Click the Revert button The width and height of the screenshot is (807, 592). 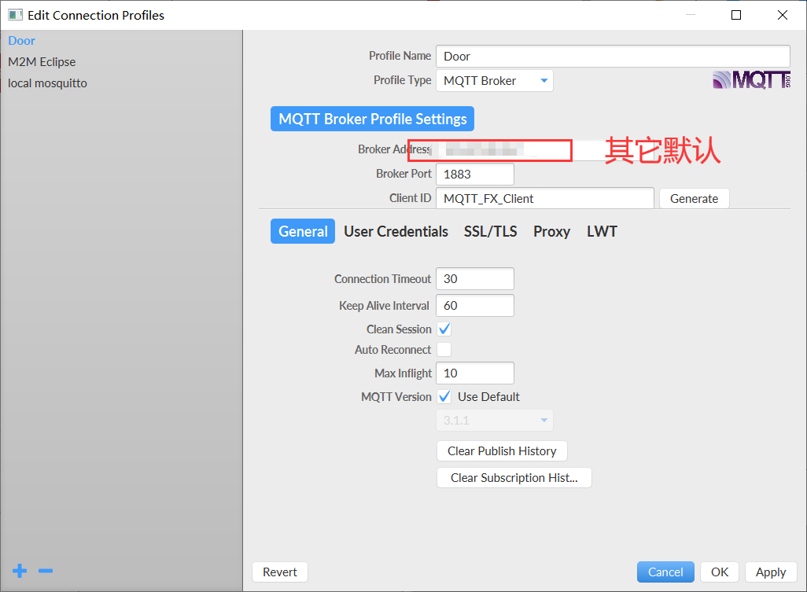tap(279, 572)
